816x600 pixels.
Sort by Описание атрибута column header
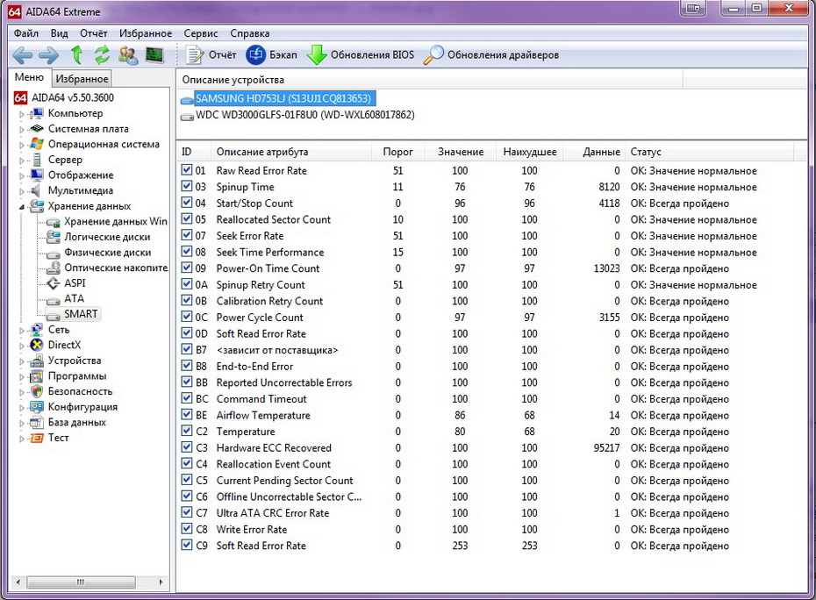pos(291,152)
